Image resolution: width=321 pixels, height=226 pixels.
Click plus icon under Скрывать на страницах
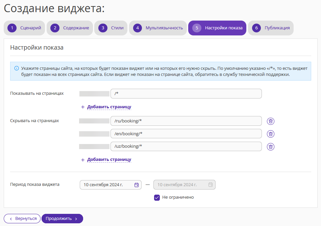tap(83, 160)
